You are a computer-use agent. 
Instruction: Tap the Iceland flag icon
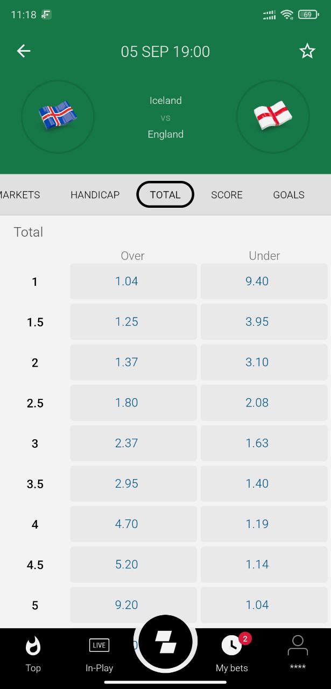coord(58,116)
